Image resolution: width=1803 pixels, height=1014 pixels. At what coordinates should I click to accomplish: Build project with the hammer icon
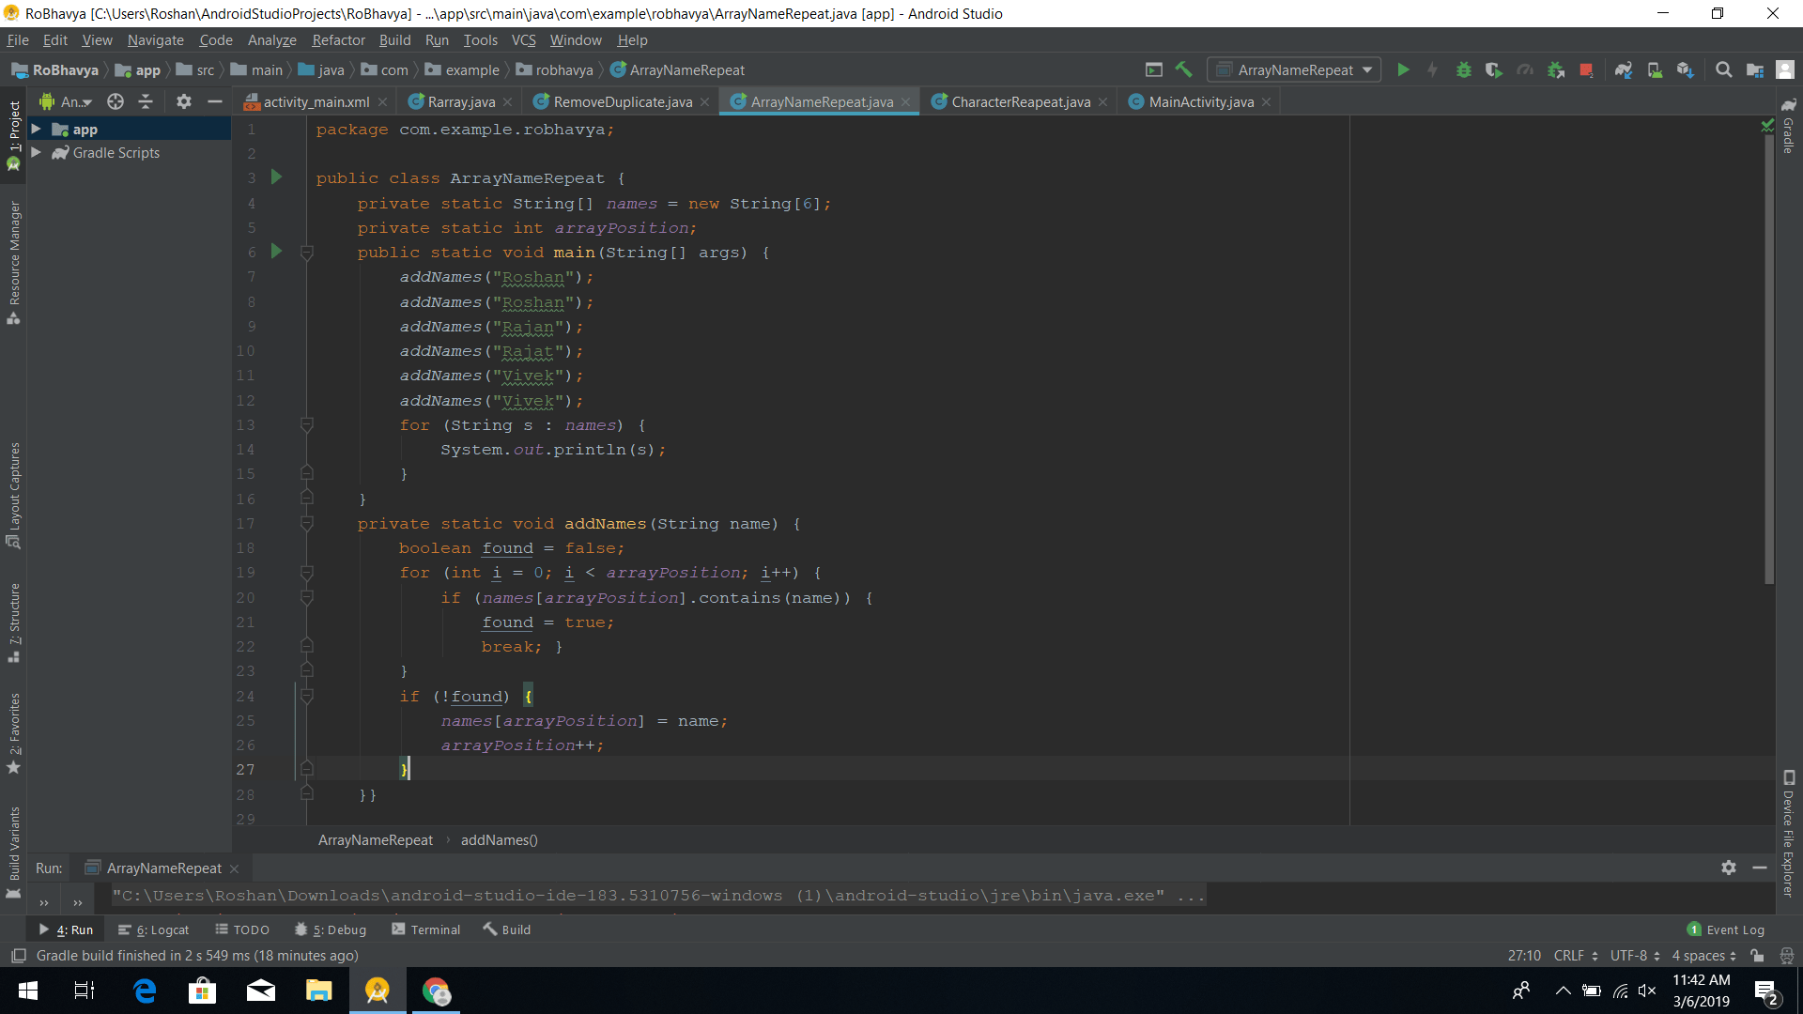1184,69
